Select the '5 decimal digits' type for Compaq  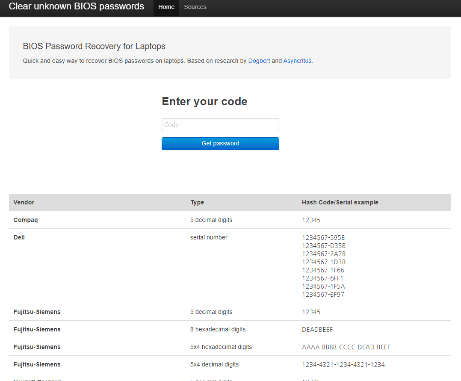pos(211,220)
